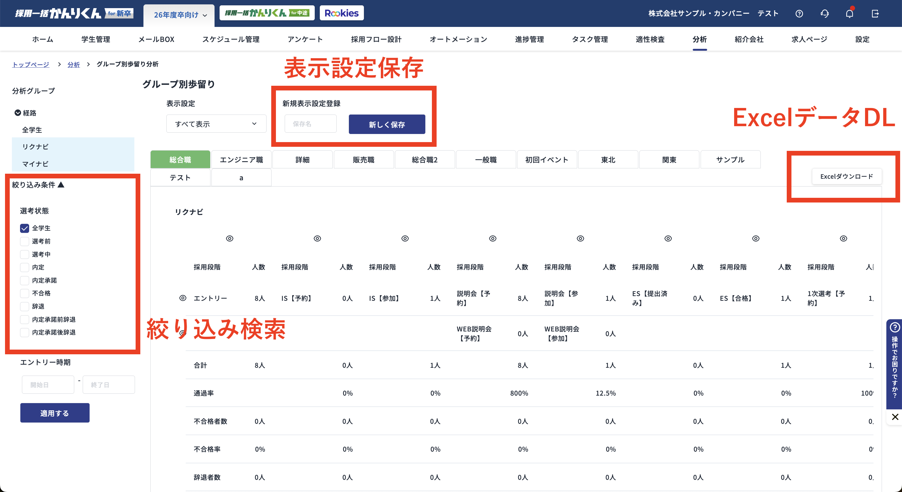Switch to the エンジニア職 tab
The image size is (902, 492).
click(x=241, y=160)
